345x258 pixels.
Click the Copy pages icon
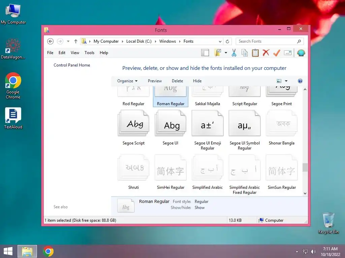click(245, 53)
